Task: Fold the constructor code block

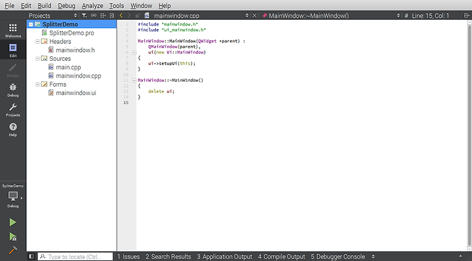Action: (134, 52)
